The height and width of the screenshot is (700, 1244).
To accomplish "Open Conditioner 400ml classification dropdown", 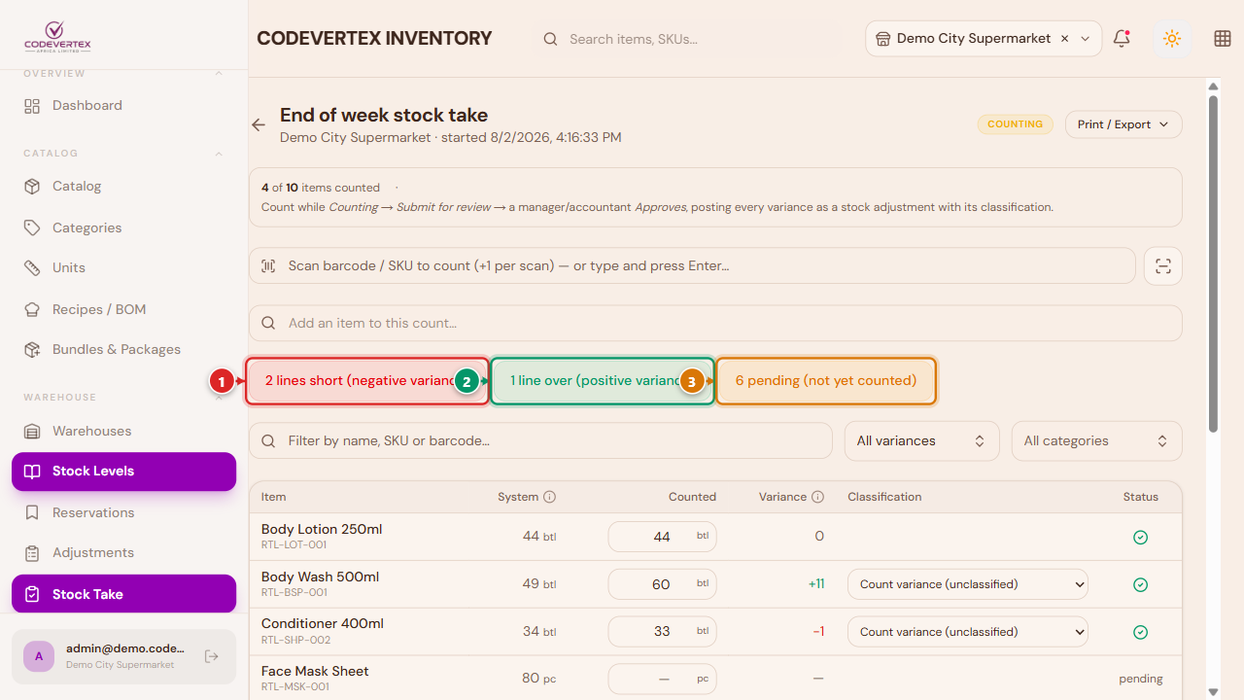I will pyautogui.click(x=968, y=632).
